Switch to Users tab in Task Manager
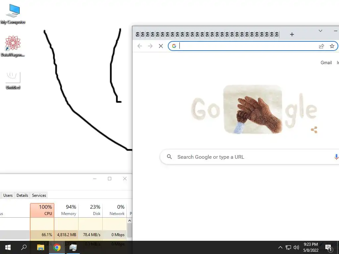This screenshot has height=254, width=339. tap(8, 195)
